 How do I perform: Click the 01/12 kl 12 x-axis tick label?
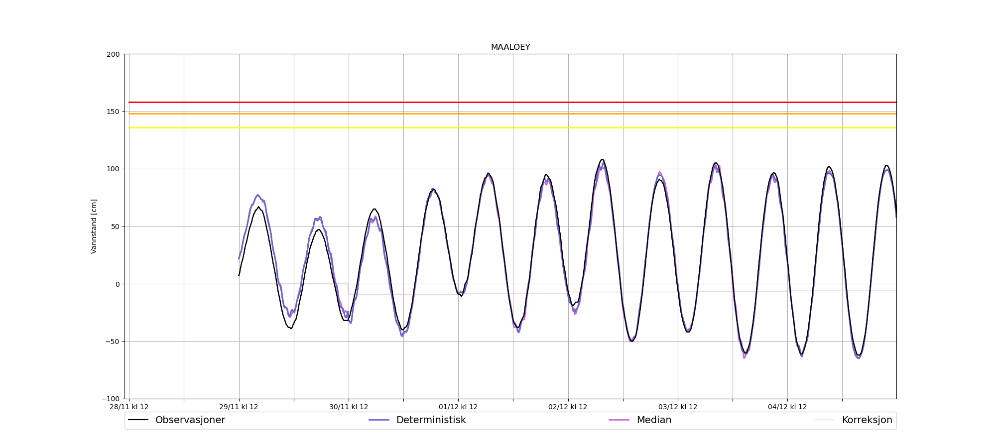click(x=458, y=407)
